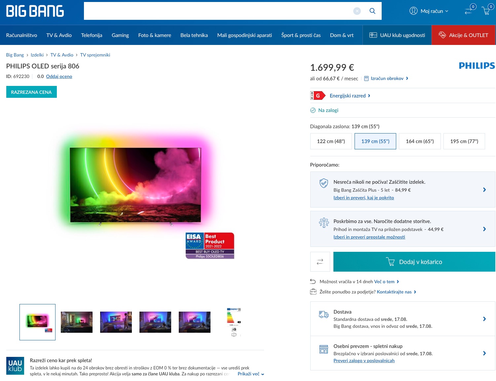The width and height of the screenshot is (496, 381).
Task: Select 195 cm (77") screen size
Action: 464,141
